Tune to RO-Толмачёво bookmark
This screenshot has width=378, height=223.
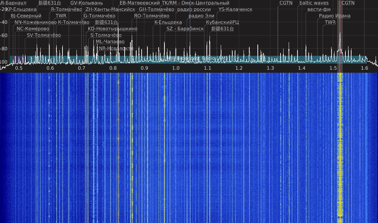pos(151,16)
